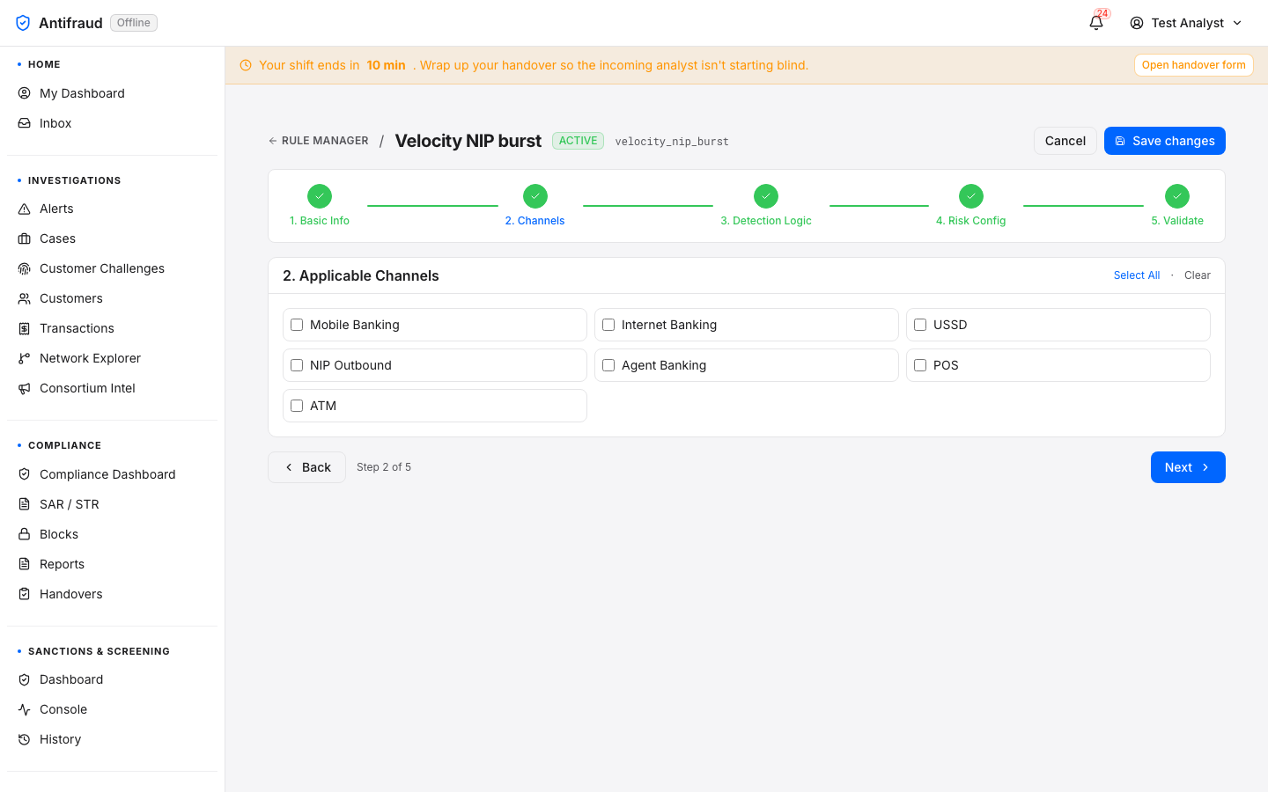Check the NIP Outbound checkbox
1268x792 pixels.
point(297,365)
